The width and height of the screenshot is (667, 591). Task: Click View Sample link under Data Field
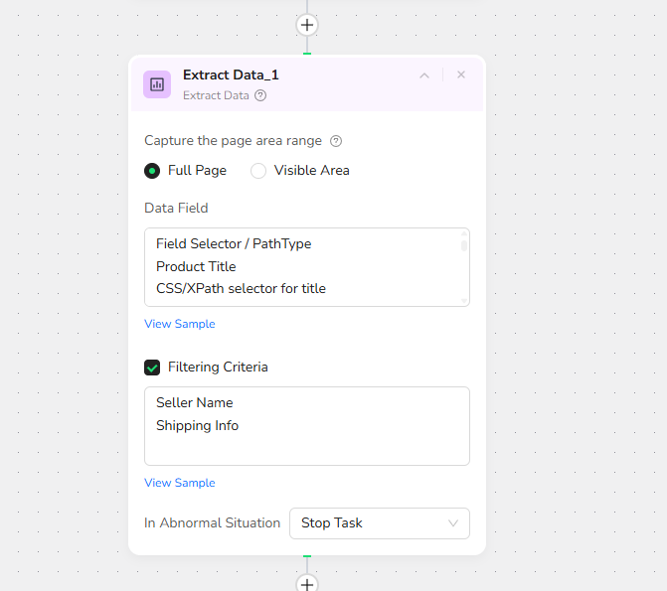pos(180,324)
